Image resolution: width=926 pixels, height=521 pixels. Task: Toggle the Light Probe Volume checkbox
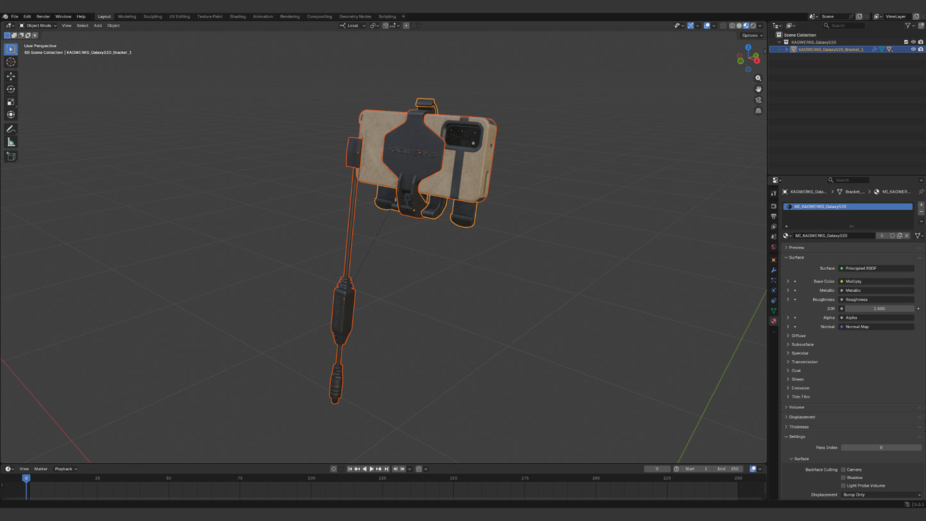click(x=843, y=486)
